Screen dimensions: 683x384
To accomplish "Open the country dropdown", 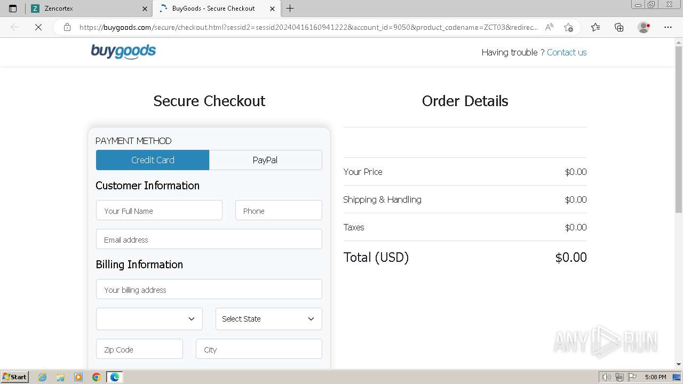I will click(149, 319).
